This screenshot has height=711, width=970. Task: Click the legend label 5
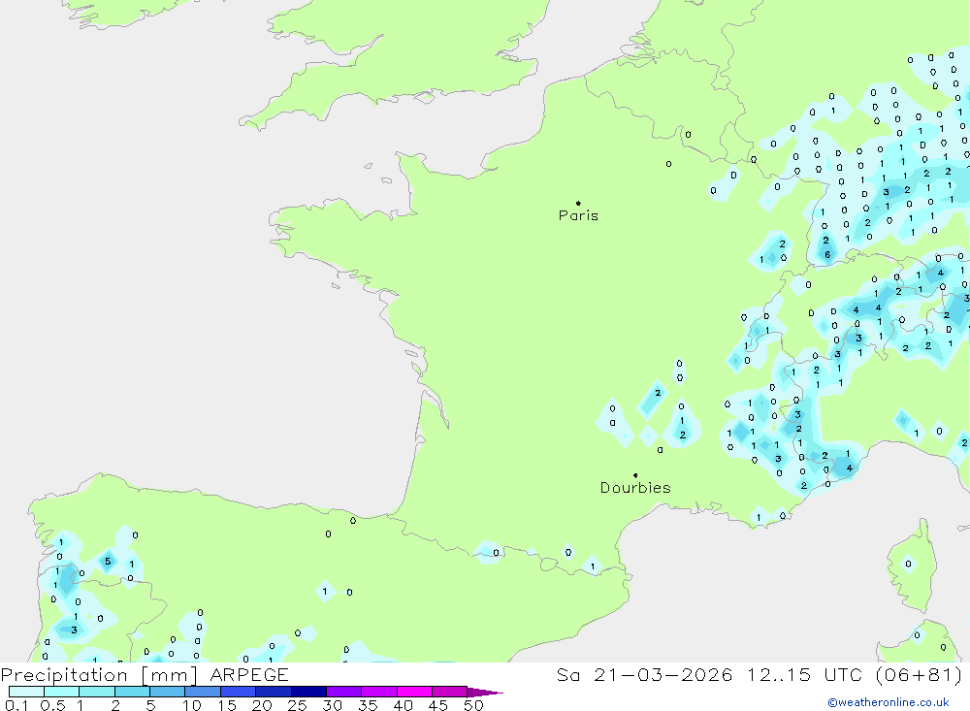tap(150, 705)
